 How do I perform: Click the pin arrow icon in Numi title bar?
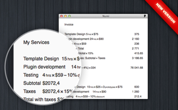(145, 16)
